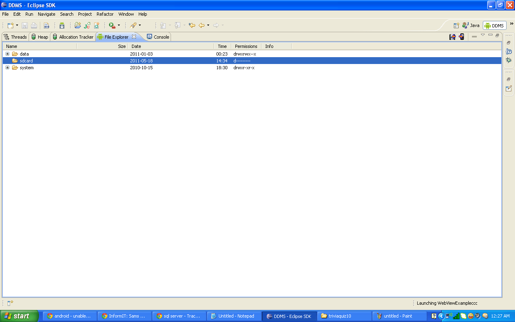The width and height of the screenshot is (515, 322).
Task: Click the New Android project folder icon
Action: pos(78,25)
